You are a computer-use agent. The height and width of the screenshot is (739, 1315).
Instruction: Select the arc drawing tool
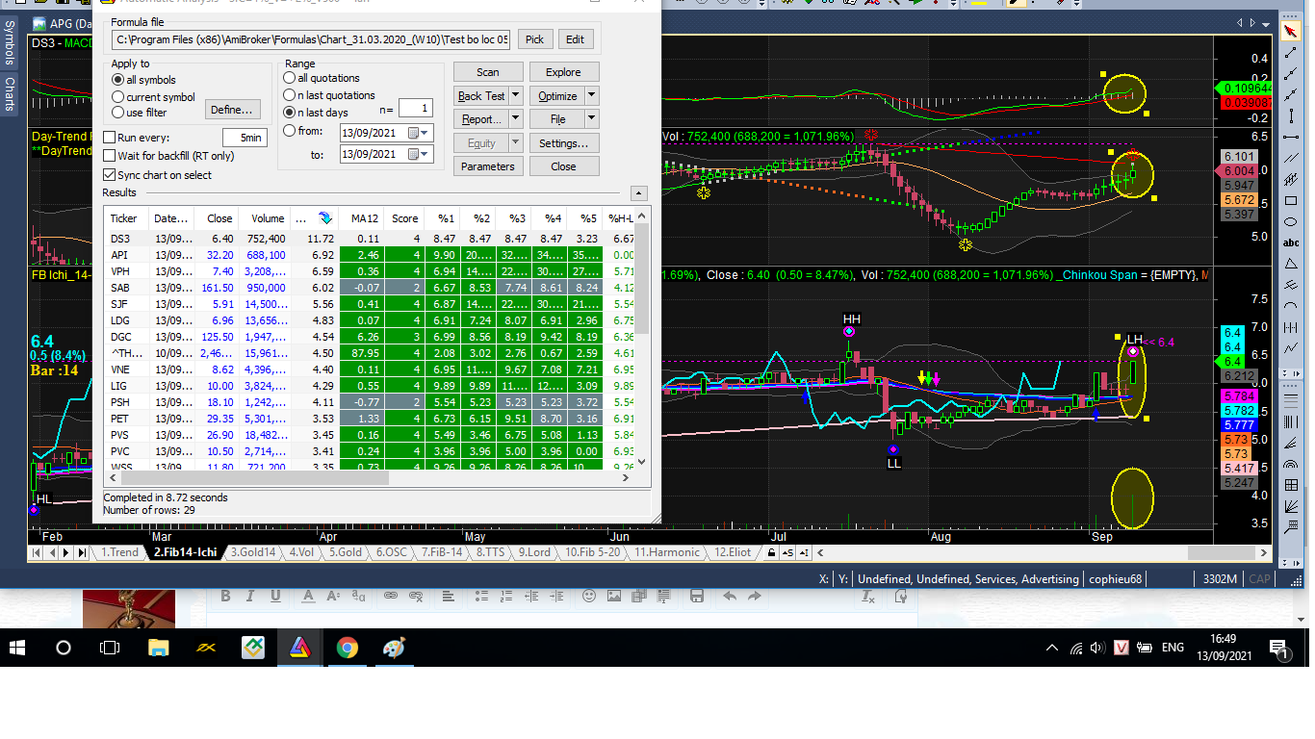(1291, 304)
